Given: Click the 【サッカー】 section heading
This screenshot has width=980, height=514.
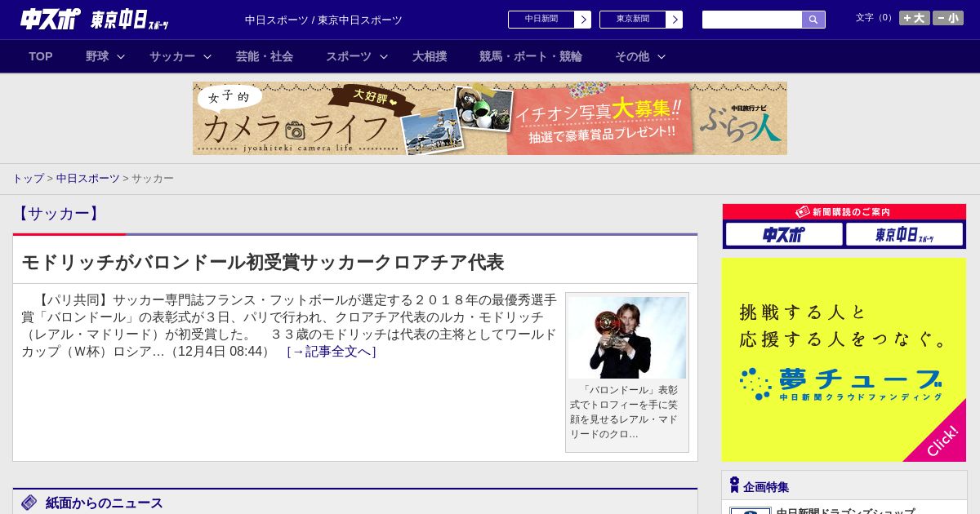Looking at the screenshot, I should [x=58, y=214].
